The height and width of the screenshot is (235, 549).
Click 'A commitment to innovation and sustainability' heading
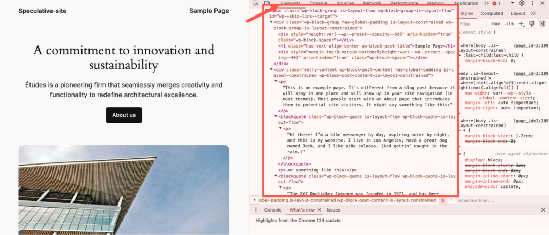click(124, 58)
